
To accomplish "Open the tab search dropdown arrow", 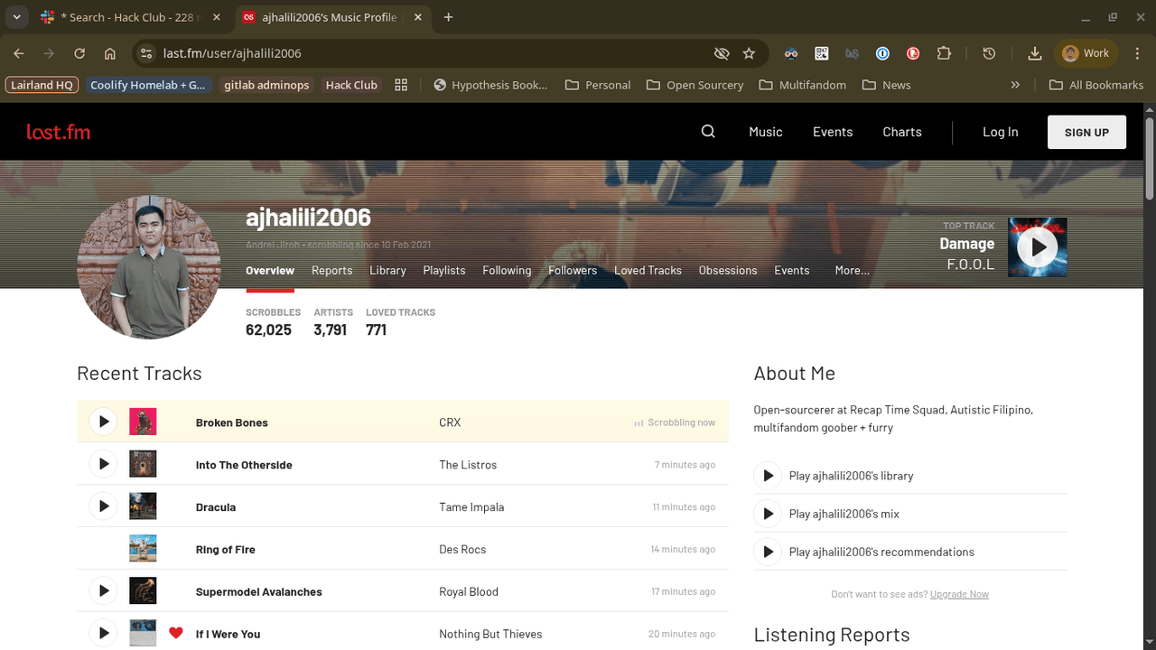I will (16, 17).
